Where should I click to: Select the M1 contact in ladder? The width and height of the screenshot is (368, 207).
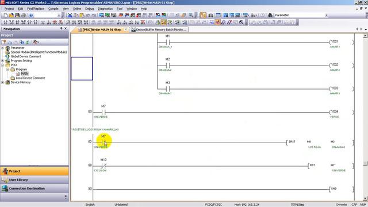pyautogui.click(x=167, y=43)
